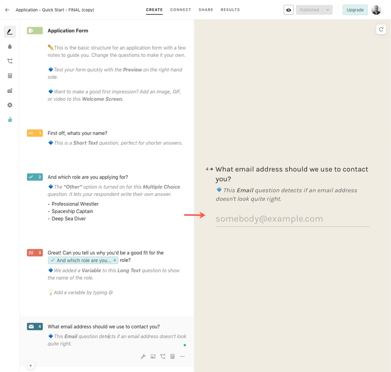Click the wrench icon on question 4
Viewport: 391px width, 372px height.
coord(143,356)
